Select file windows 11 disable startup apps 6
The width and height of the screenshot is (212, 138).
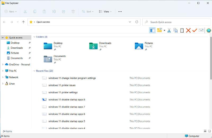[67, 114]
